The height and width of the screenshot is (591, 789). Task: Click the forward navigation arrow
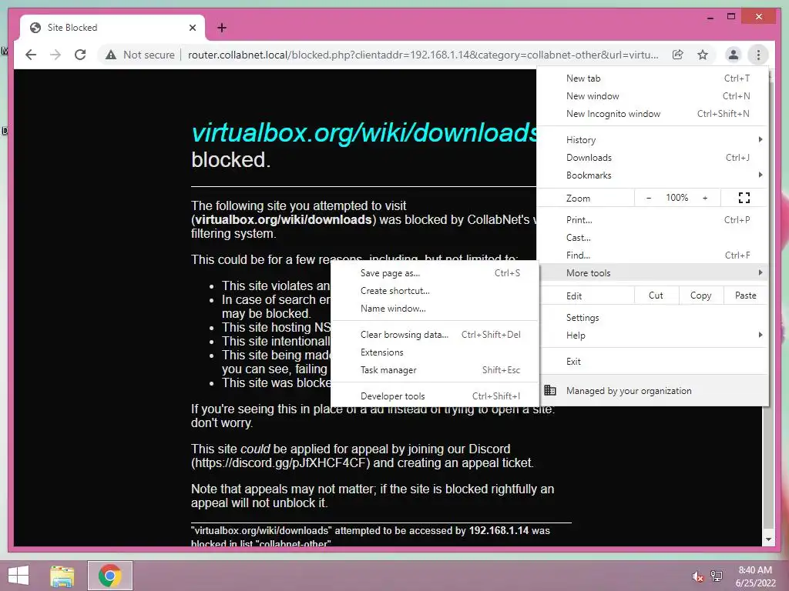coord(55,55)
